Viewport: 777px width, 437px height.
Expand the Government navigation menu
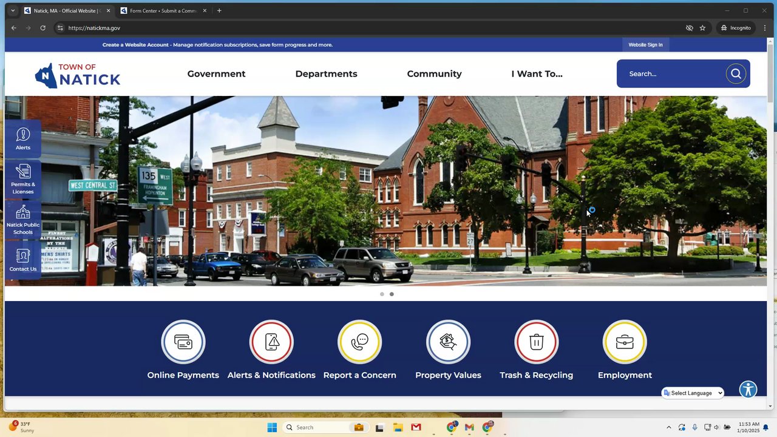[216, 74]
